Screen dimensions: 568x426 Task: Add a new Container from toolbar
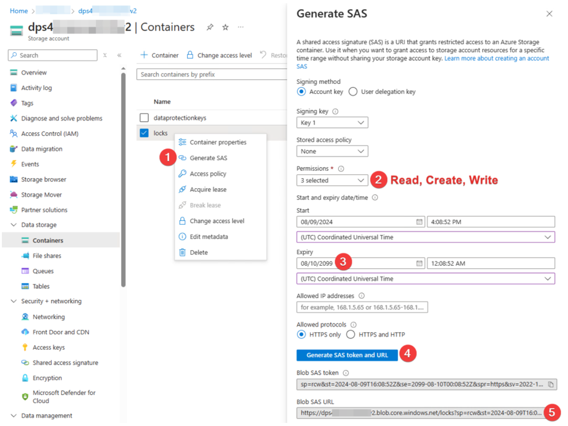coord(159,55)
